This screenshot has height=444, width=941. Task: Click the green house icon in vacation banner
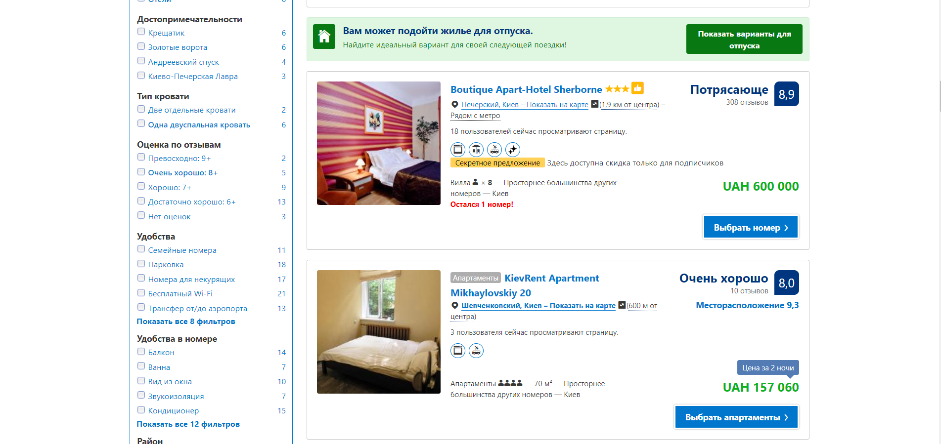324,37
